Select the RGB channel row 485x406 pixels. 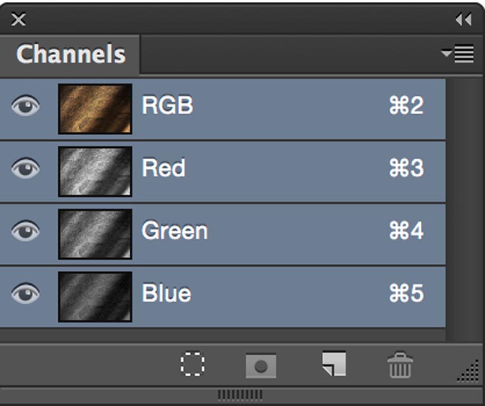223,108
